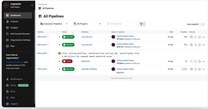Screen dimensions: 208x109
Task: Click the Support icon in sidebar
Action: [x=7, y=104]
